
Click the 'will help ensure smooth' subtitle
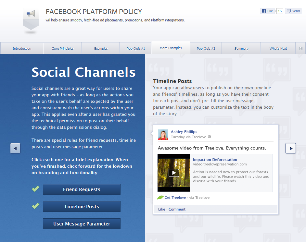pos(115,20)
